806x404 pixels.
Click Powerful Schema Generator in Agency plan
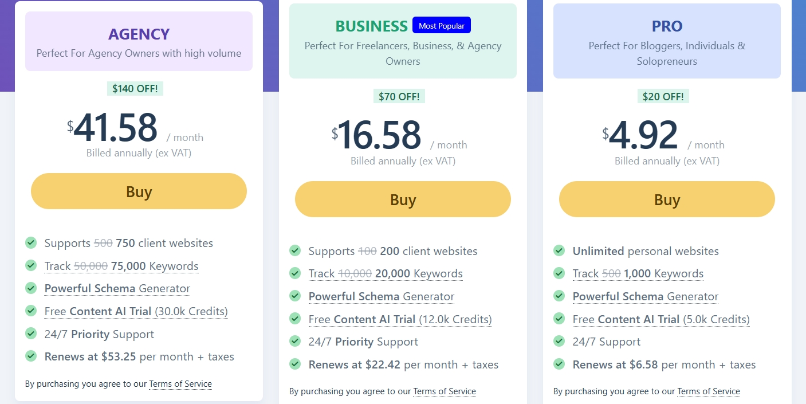pyautogui.click(x=117, y=289)
